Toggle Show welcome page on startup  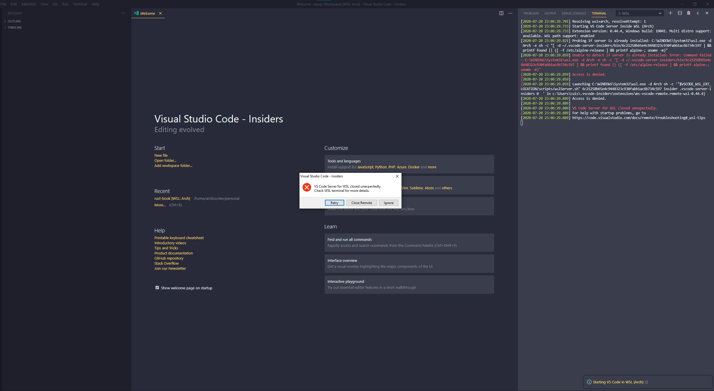[157, 288]
